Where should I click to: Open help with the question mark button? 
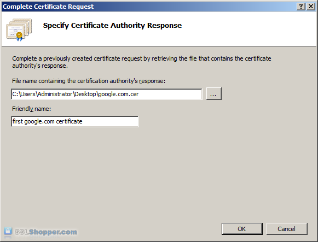[301, 7]
